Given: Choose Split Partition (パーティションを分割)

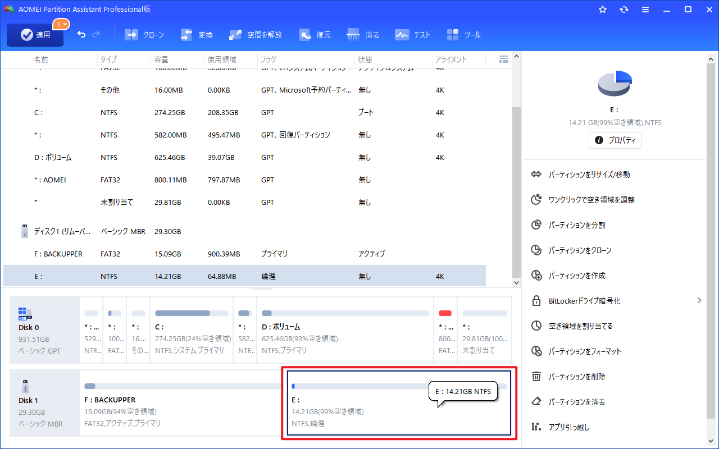Looking at the screenshot, I should [568, 225].
